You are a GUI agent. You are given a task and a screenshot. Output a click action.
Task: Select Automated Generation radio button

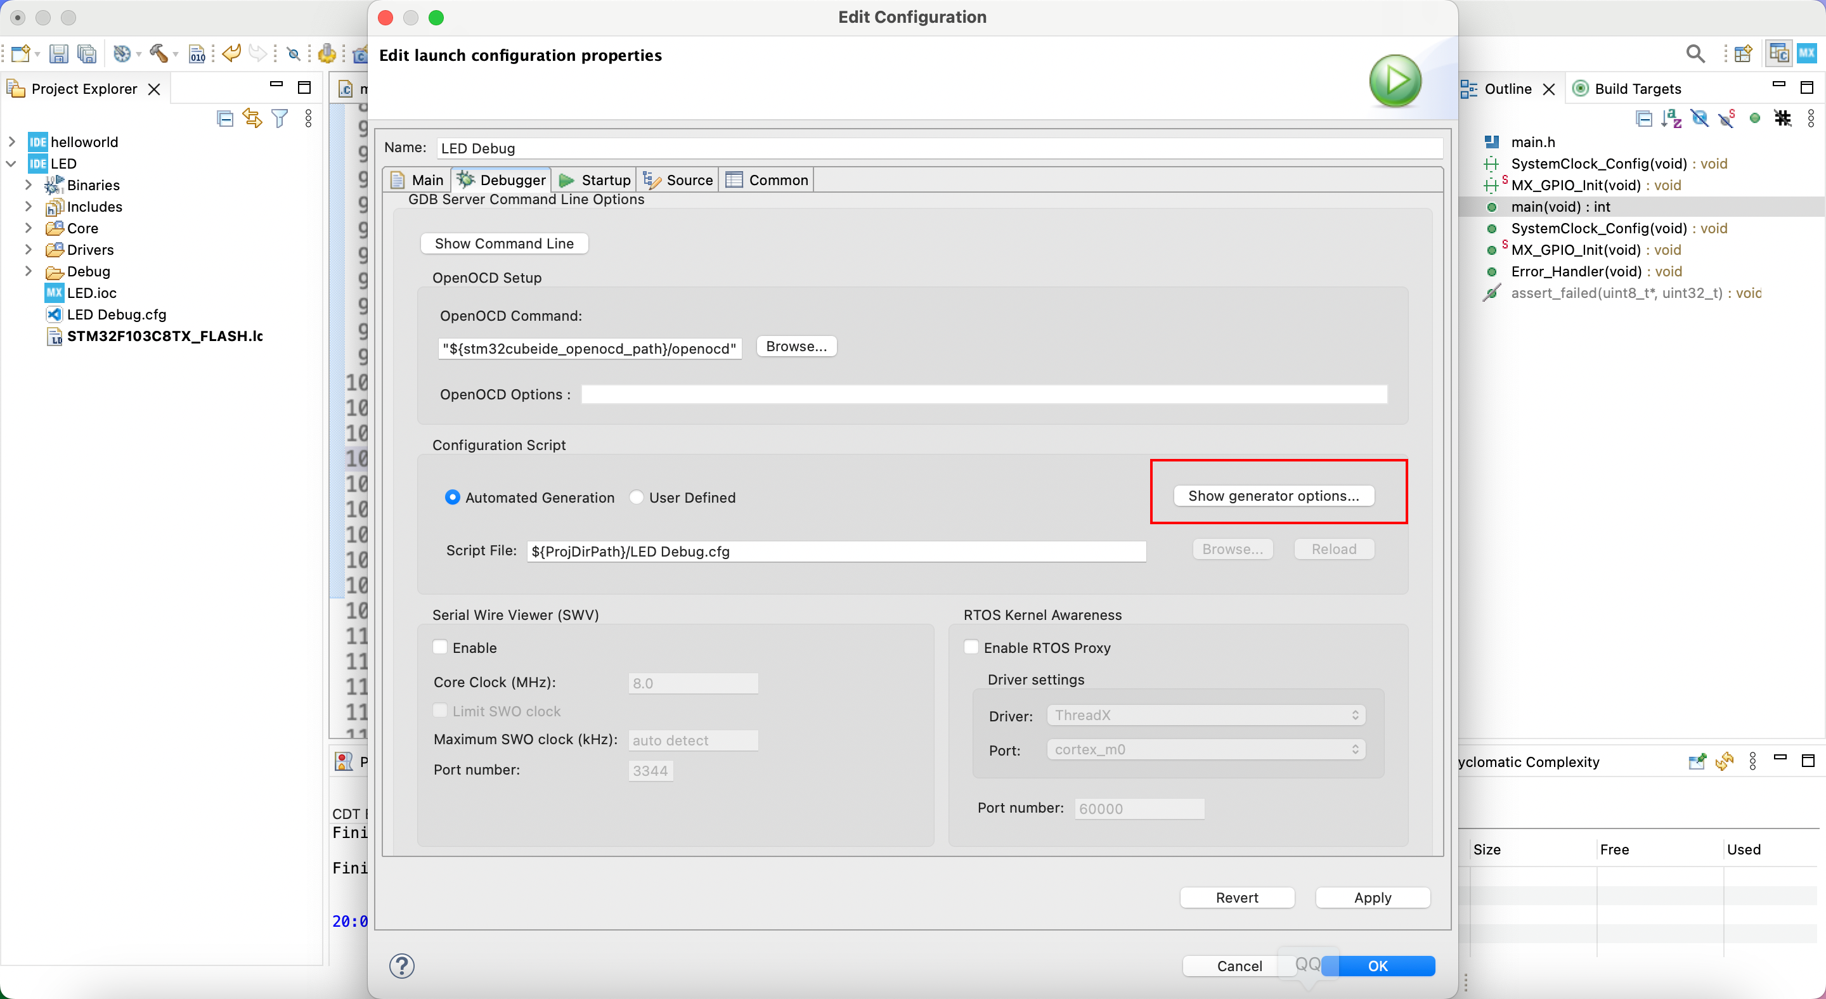[452, 498]
